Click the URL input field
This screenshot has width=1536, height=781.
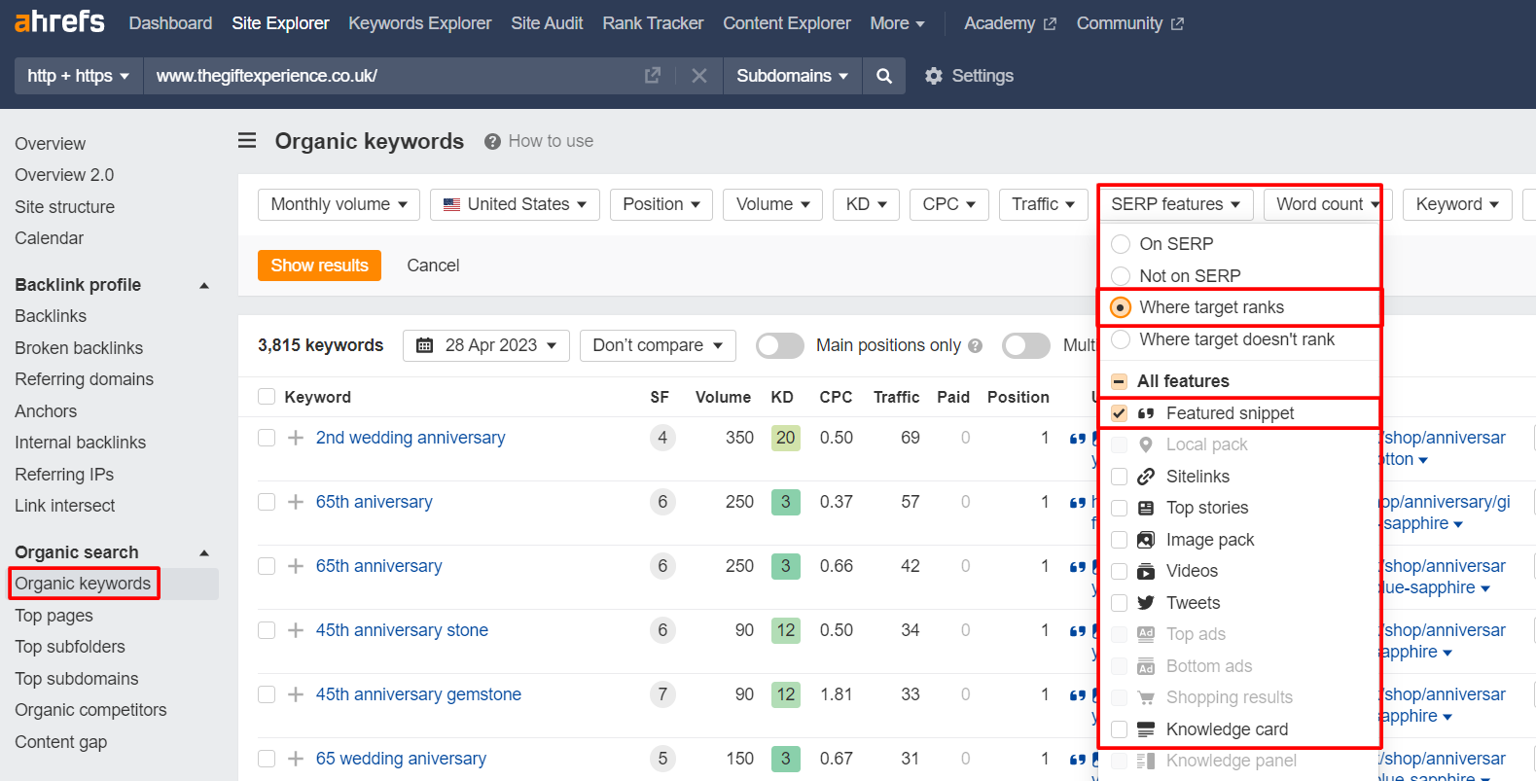click(x=389, y=76)
